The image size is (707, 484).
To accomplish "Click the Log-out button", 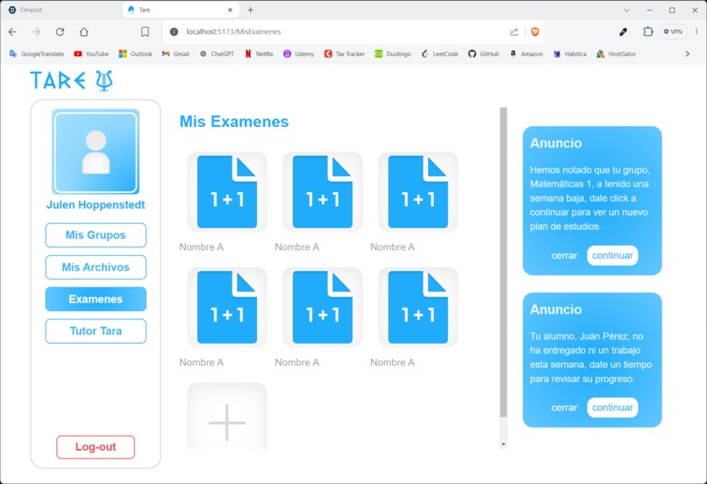I will [x=96, y=447].
